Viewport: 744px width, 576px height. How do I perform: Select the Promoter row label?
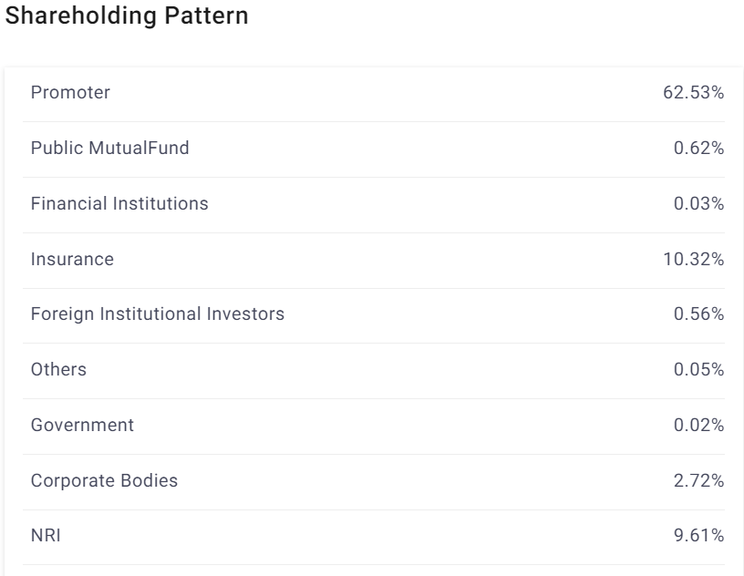tap(70, 93)
